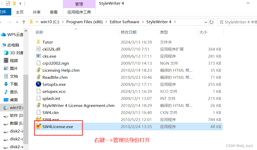Open Music (音乐) folder in sidebar
Viewport: 257px width, 150px height.
tap(11, 92)
